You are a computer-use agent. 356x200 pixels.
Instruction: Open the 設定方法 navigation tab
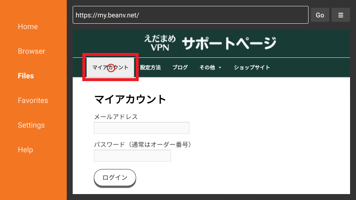150,67
